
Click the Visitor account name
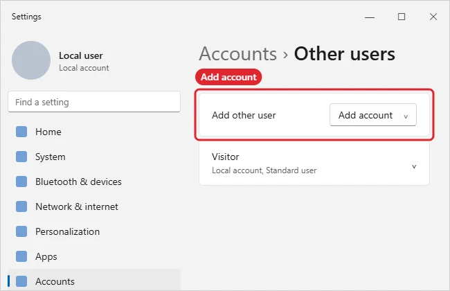[225, 157]
